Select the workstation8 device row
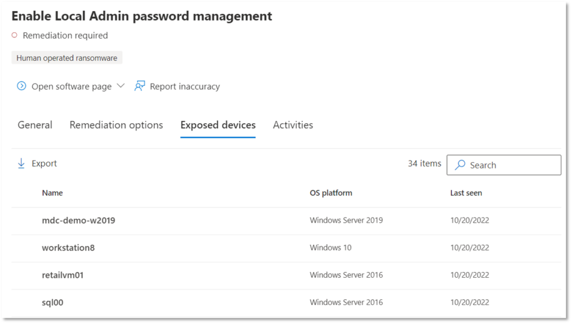Image resolution: width=572 pixels, height=324 pixels. (68, 248)
